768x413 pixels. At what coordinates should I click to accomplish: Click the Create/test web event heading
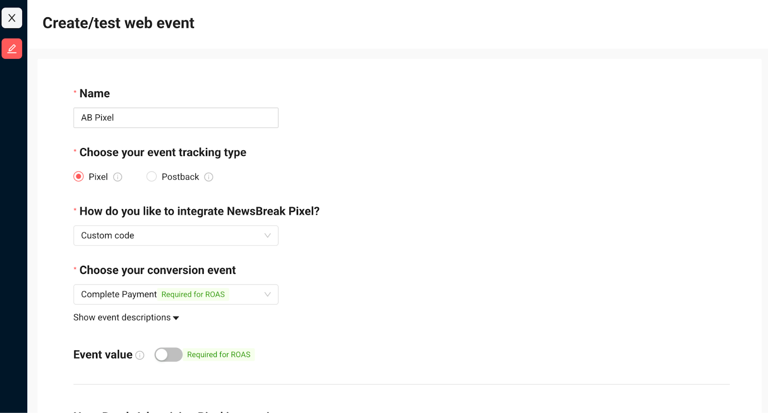(119, 23)
